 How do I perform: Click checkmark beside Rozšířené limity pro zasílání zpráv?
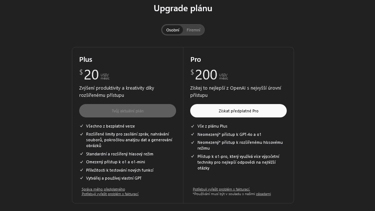[81, 134]
